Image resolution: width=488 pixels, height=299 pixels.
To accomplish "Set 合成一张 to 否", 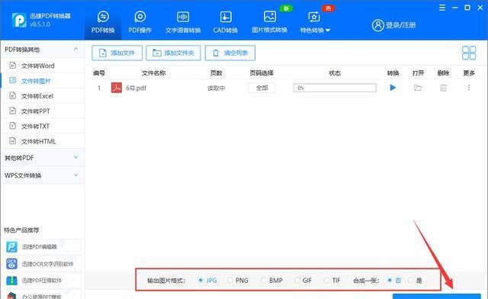I will coord(394,281).
